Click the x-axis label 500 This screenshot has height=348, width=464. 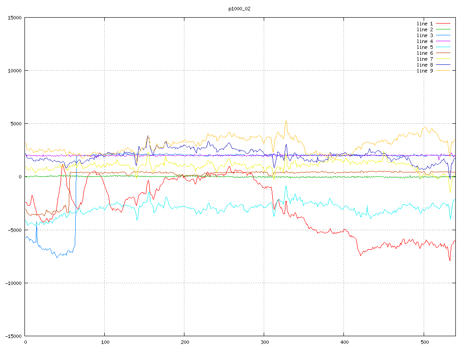pyautogui.click(x=424, y=343)
